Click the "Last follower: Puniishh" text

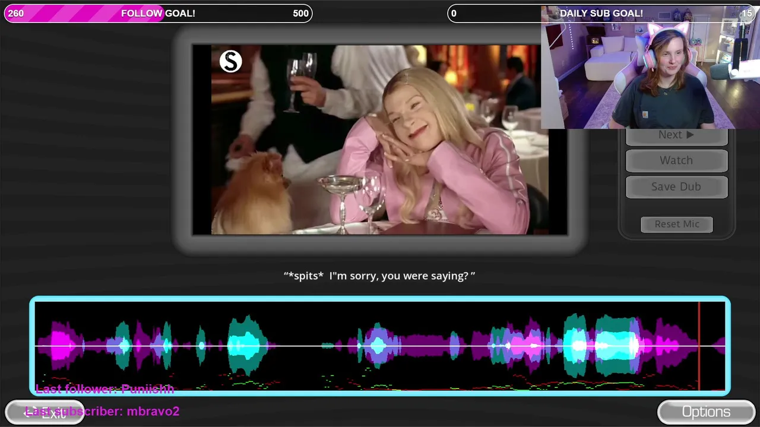105,389
